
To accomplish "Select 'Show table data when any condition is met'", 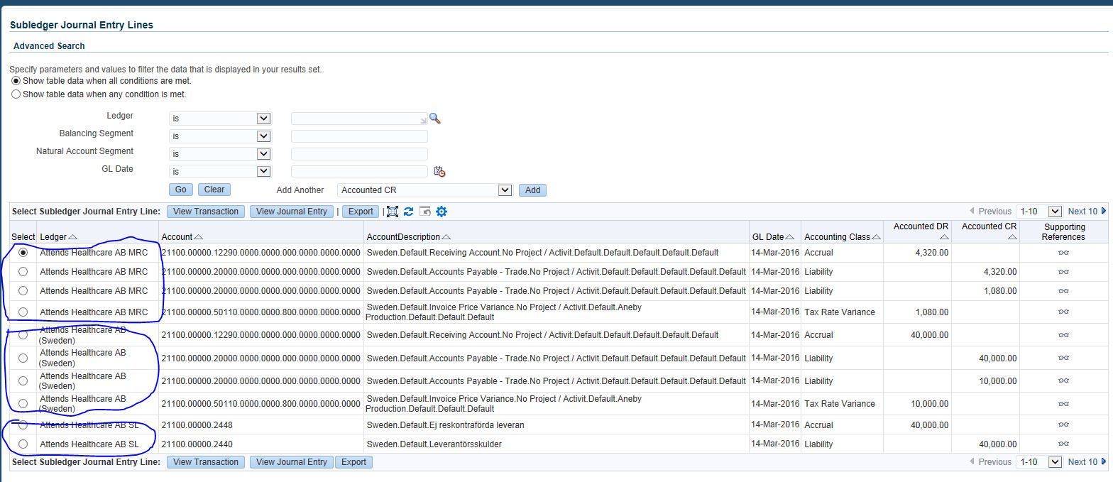I will [x=16, y=94].
